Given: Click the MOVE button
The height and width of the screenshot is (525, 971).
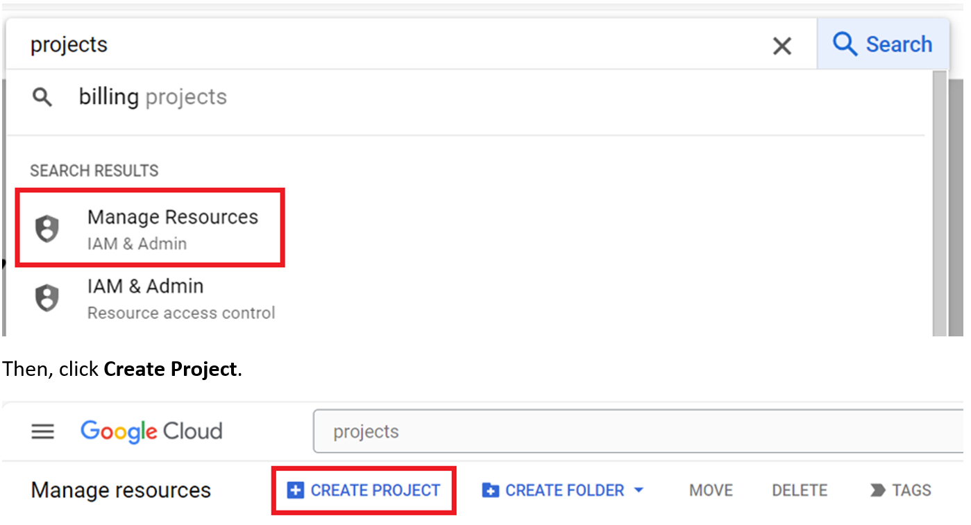Looking at the screenshot, I should pos(710,490).
